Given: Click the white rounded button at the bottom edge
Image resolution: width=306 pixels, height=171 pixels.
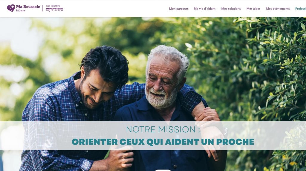Looking at the screenshot, I should tap(163, 170).
